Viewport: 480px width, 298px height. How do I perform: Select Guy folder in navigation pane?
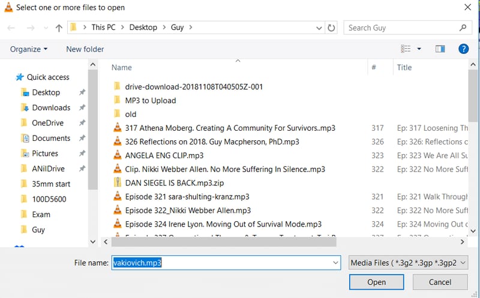point(38,230)
